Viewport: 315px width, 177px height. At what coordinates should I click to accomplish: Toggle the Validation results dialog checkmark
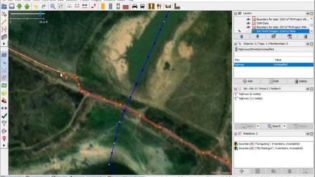(x=4, y=116)
